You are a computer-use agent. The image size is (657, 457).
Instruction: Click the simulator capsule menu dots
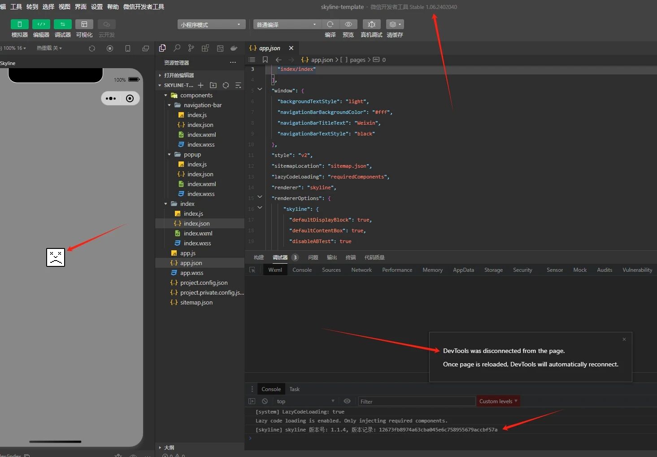click(111, 99)
